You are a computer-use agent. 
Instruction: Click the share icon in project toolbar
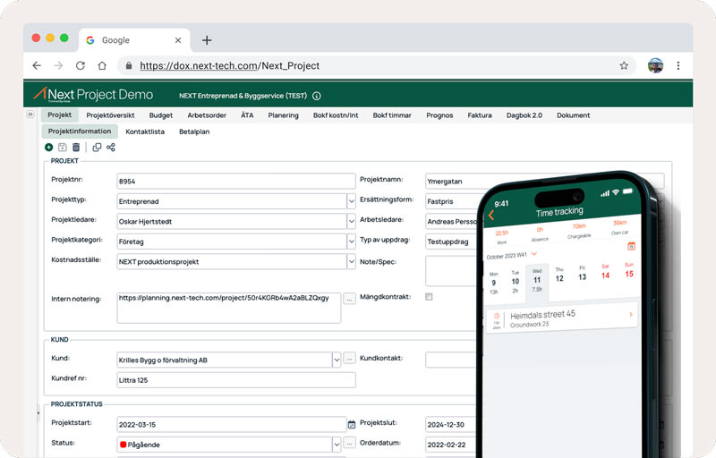[x=111, y=148]
